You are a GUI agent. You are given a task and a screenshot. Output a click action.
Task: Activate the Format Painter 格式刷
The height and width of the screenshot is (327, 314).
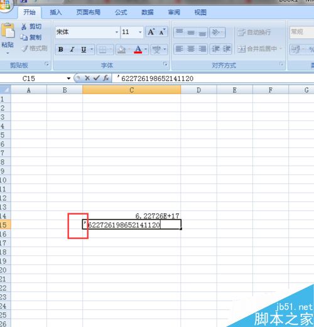[35, 48]
